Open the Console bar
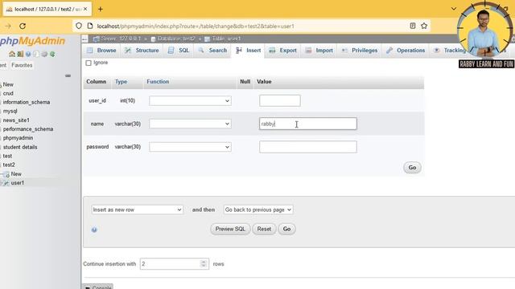 coord(97,287)
